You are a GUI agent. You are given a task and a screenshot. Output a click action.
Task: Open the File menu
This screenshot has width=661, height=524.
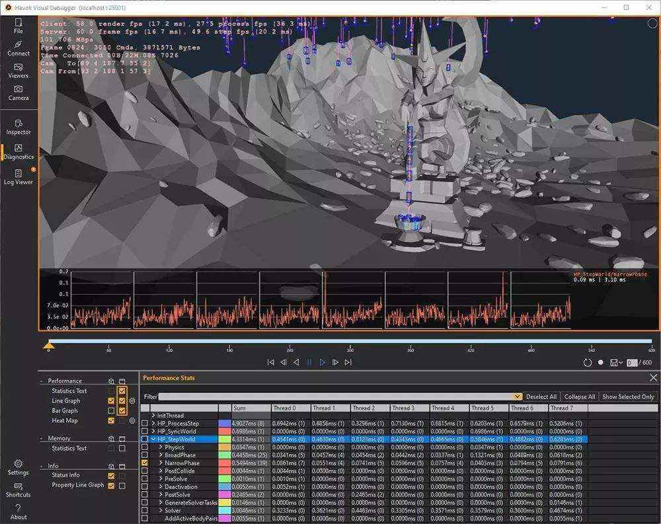(x=18, y=26)
